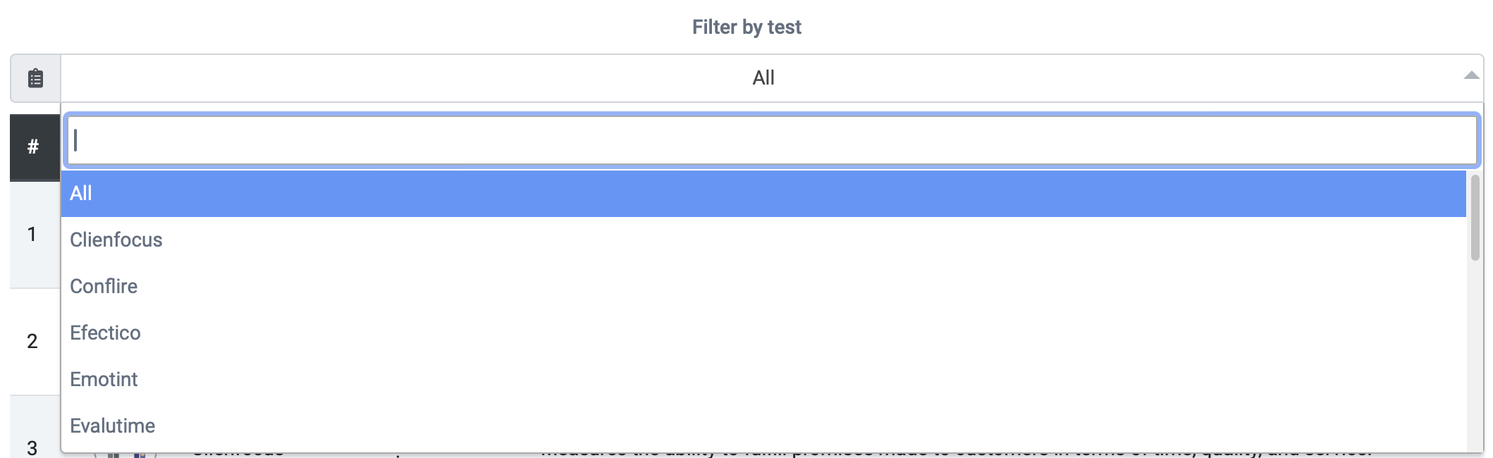Click the scrollbar track below the thumb
This screenshot has height=458, width=1493.
(x=1475, y=356)
